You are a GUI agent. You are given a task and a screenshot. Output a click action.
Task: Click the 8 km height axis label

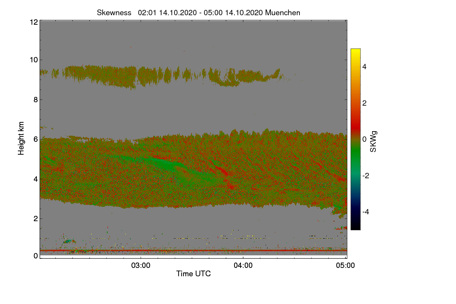point(36,100)
